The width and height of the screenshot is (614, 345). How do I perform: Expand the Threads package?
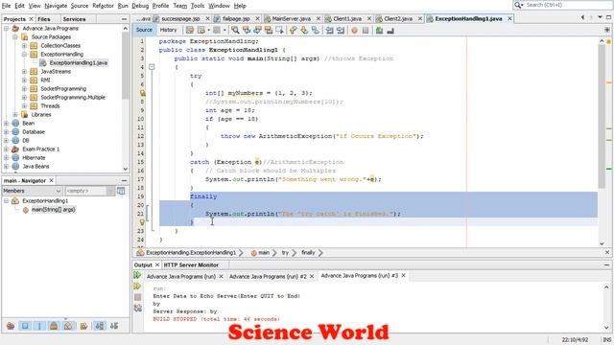(x=24, y=106)
